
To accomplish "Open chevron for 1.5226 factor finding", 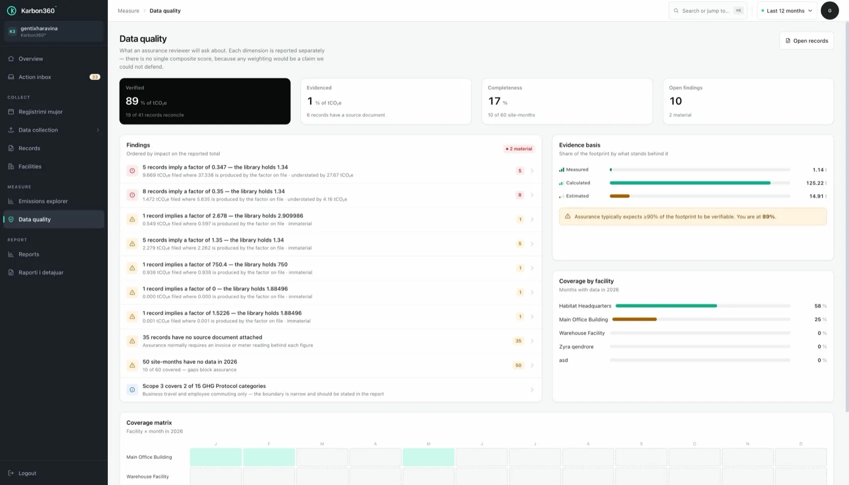I will tap(532, 316).
